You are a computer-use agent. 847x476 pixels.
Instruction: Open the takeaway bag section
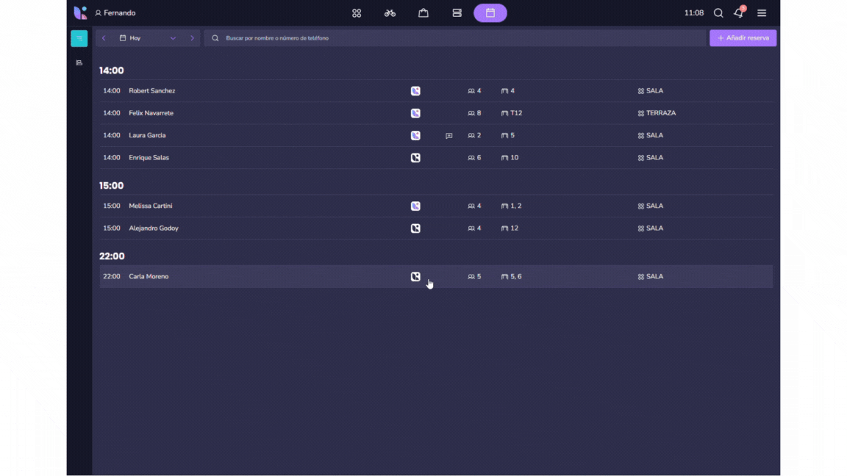coord(423,13)
